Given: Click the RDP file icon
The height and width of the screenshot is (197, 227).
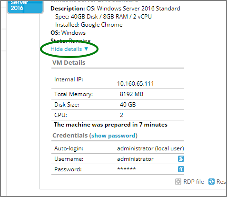Looking at the screenshot, I should 178,181.
